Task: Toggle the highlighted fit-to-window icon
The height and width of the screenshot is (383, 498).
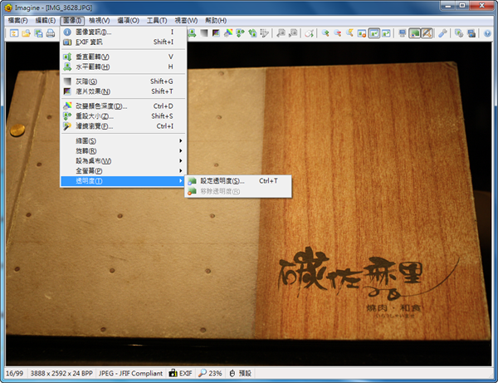Action: 374,33
